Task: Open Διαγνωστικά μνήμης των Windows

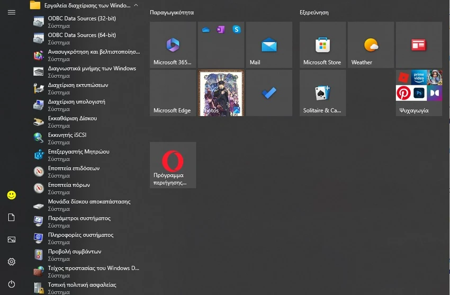Action: pyautogui.click(x=86, y=71)
